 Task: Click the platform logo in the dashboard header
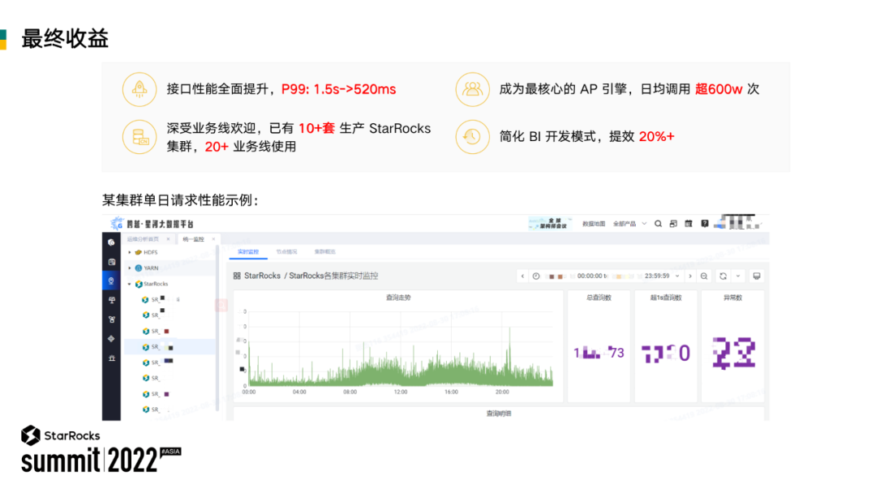(152, 224)
